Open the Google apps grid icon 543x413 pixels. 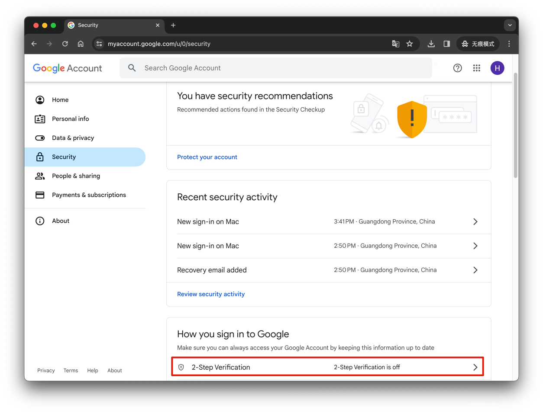pyautogui.click(x=476, y=68)
